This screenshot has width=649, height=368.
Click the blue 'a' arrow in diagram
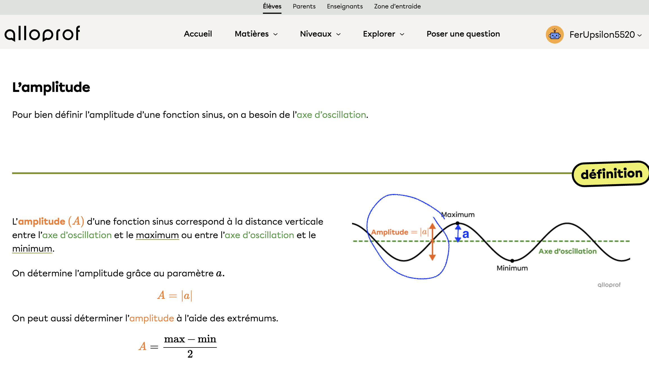(x=458, y=233)
